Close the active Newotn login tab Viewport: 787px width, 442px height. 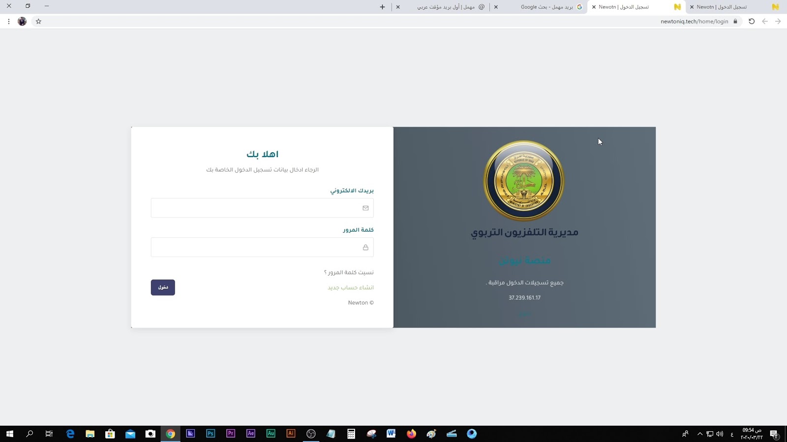[x=594, y=7]
